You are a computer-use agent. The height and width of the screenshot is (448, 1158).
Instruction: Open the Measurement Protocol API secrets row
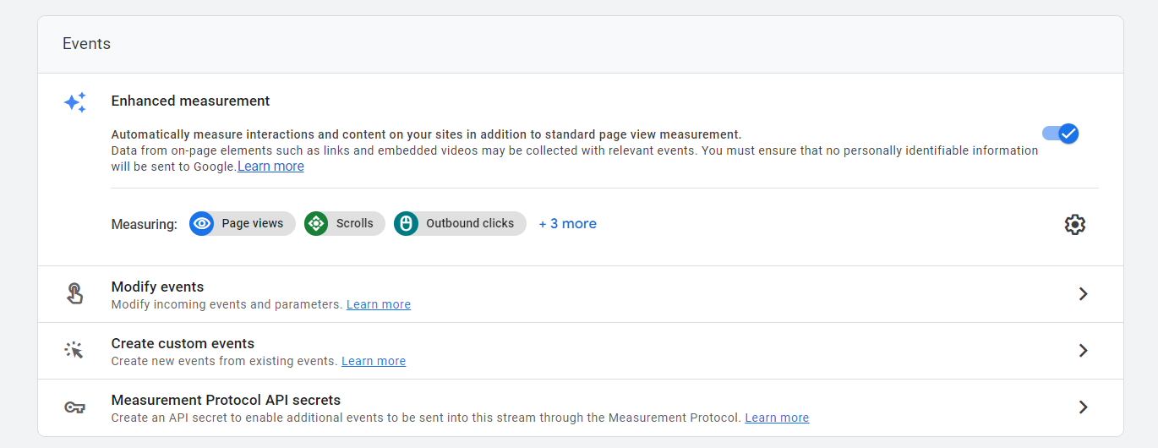[581, 407]
